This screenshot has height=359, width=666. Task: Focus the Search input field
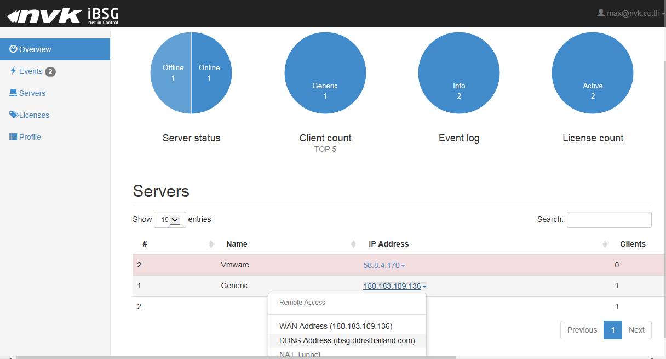point(609,219)
